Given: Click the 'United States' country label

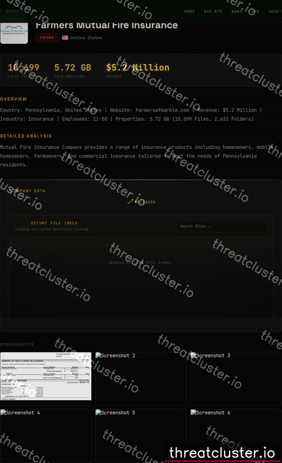Looking at the screenshot, I should coord(86,38).
